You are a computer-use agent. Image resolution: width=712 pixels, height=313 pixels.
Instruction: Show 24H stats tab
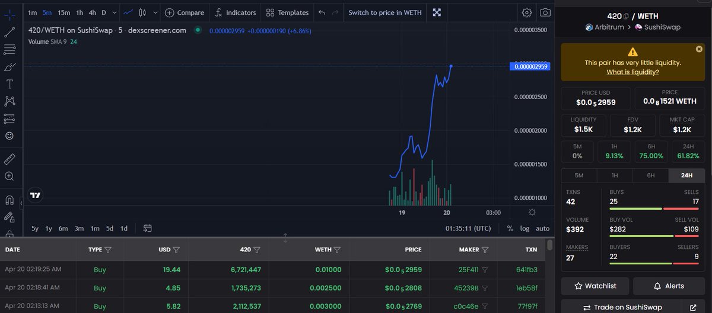click(686, 175)
